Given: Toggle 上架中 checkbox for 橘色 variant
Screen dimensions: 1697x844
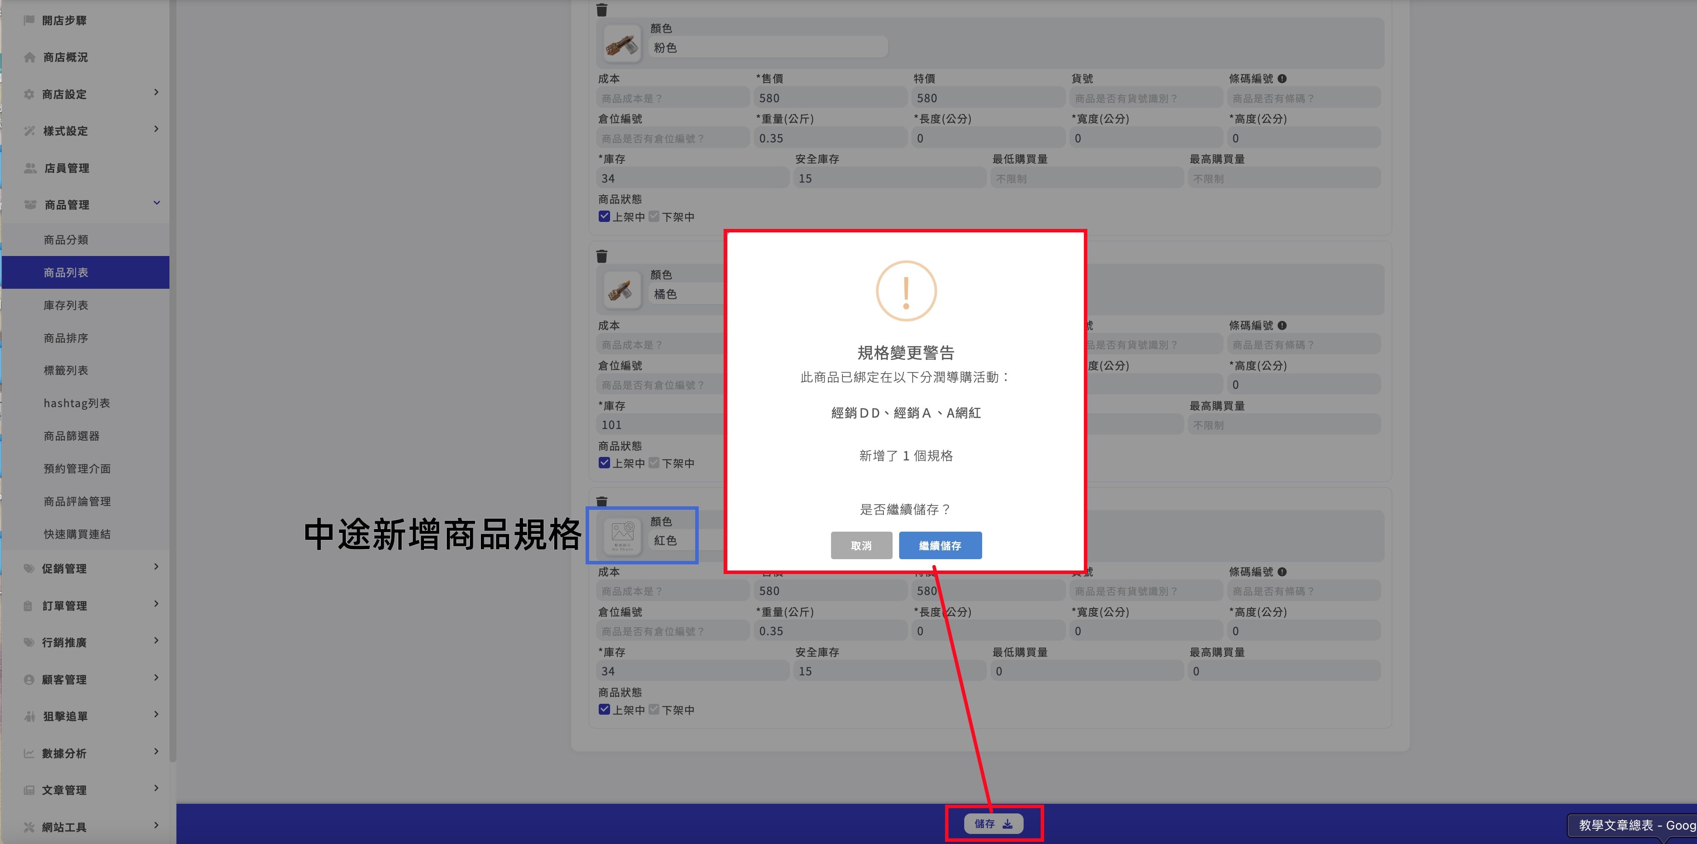Looking at the screenshot, I should click(x=604, y=463).
